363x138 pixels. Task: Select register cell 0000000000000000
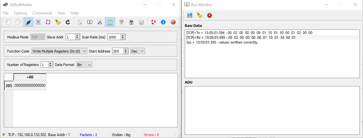point(30,85)
